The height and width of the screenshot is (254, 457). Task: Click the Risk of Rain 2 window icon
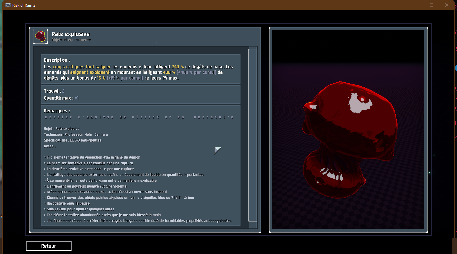pyautogui.click(x=7, y=5)
